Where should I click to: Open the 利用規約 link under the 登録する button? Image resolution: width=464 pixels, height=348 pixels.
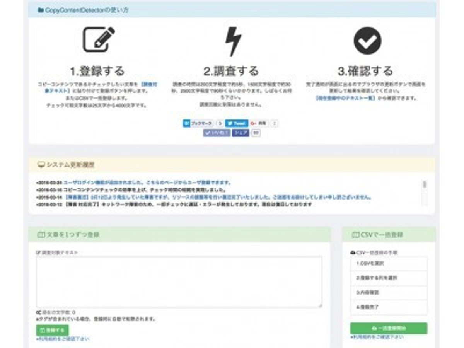pos(63,339)
